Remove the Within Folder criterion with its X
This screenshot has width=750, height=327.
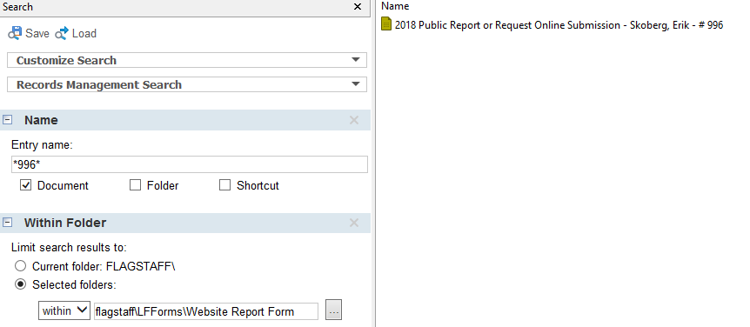354,223
